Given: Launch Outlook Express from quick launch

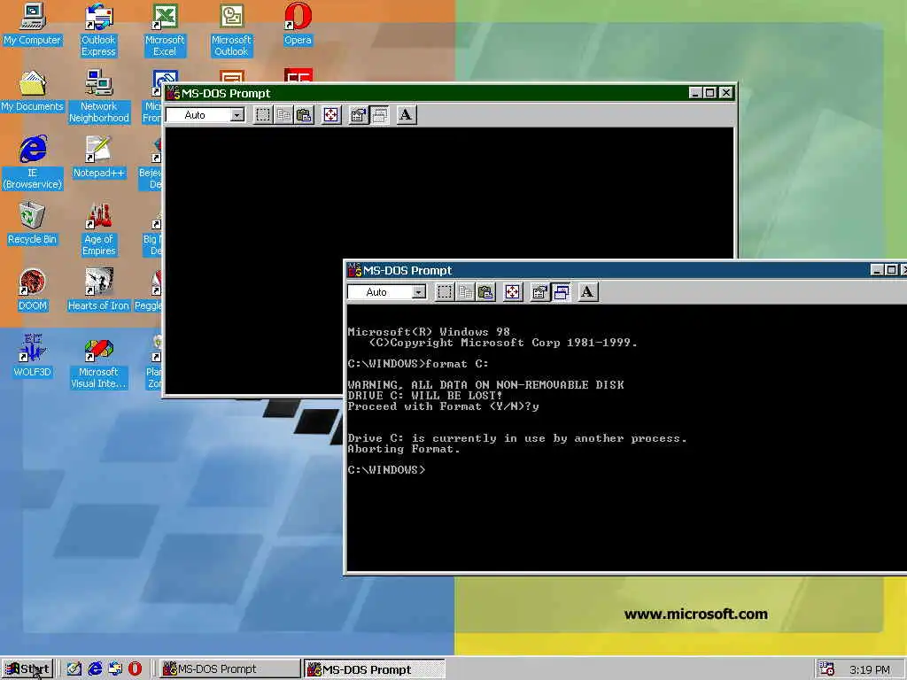Looking at the screenshot, I should [115, 669].
